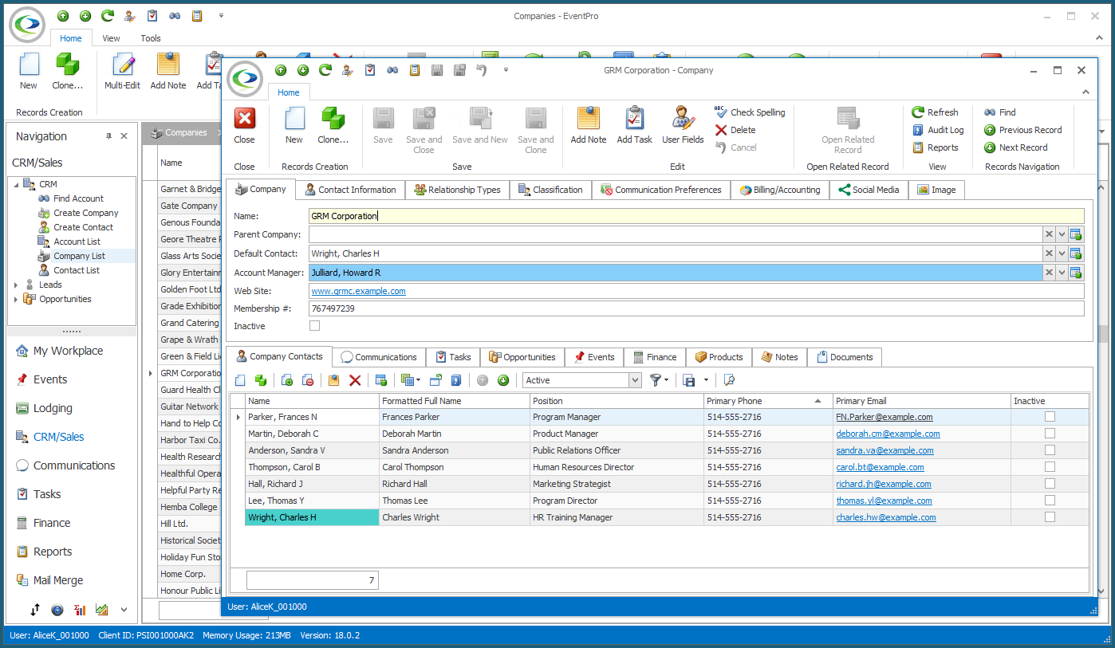
Task: Select Find Account in the CRM tree
Action: (78, 198)
